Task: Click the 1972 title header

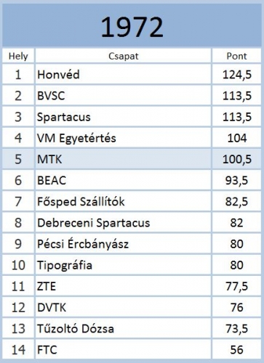Action: pos(132,25)
